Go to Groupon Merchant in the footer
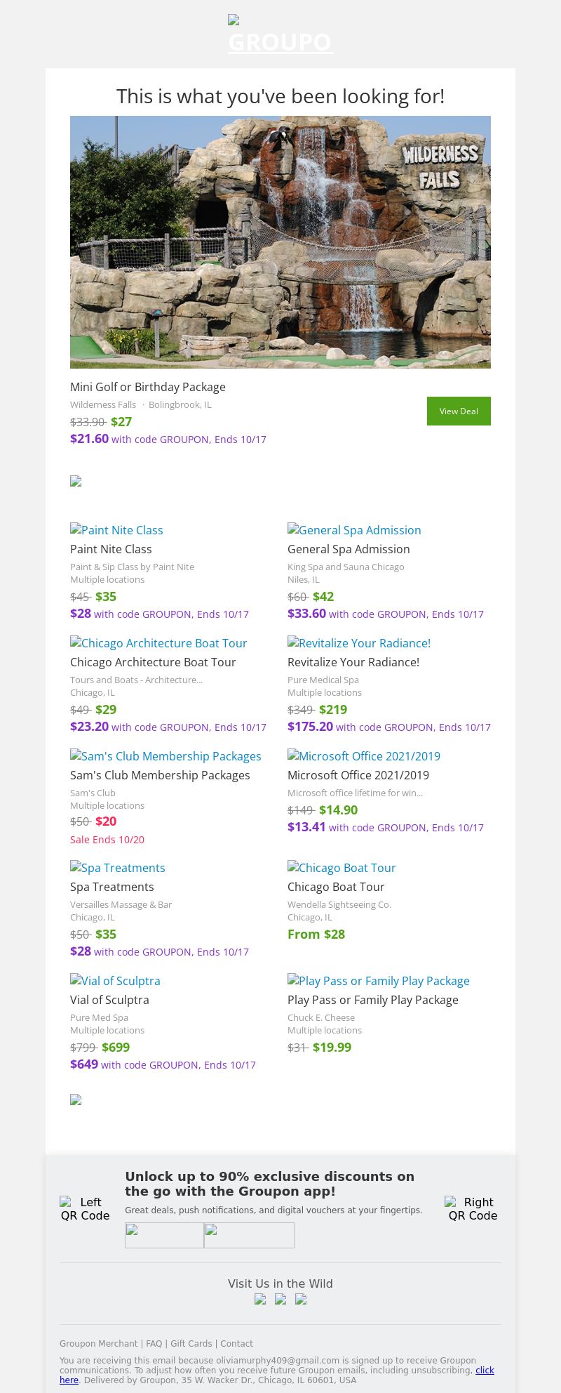561x1393 pixels. coord(98,1343)
